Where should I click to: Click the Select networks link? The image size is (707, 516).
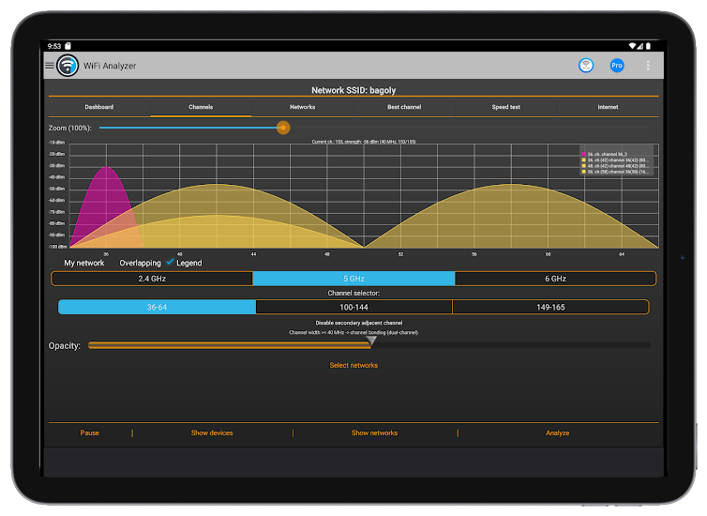[353, 365]
